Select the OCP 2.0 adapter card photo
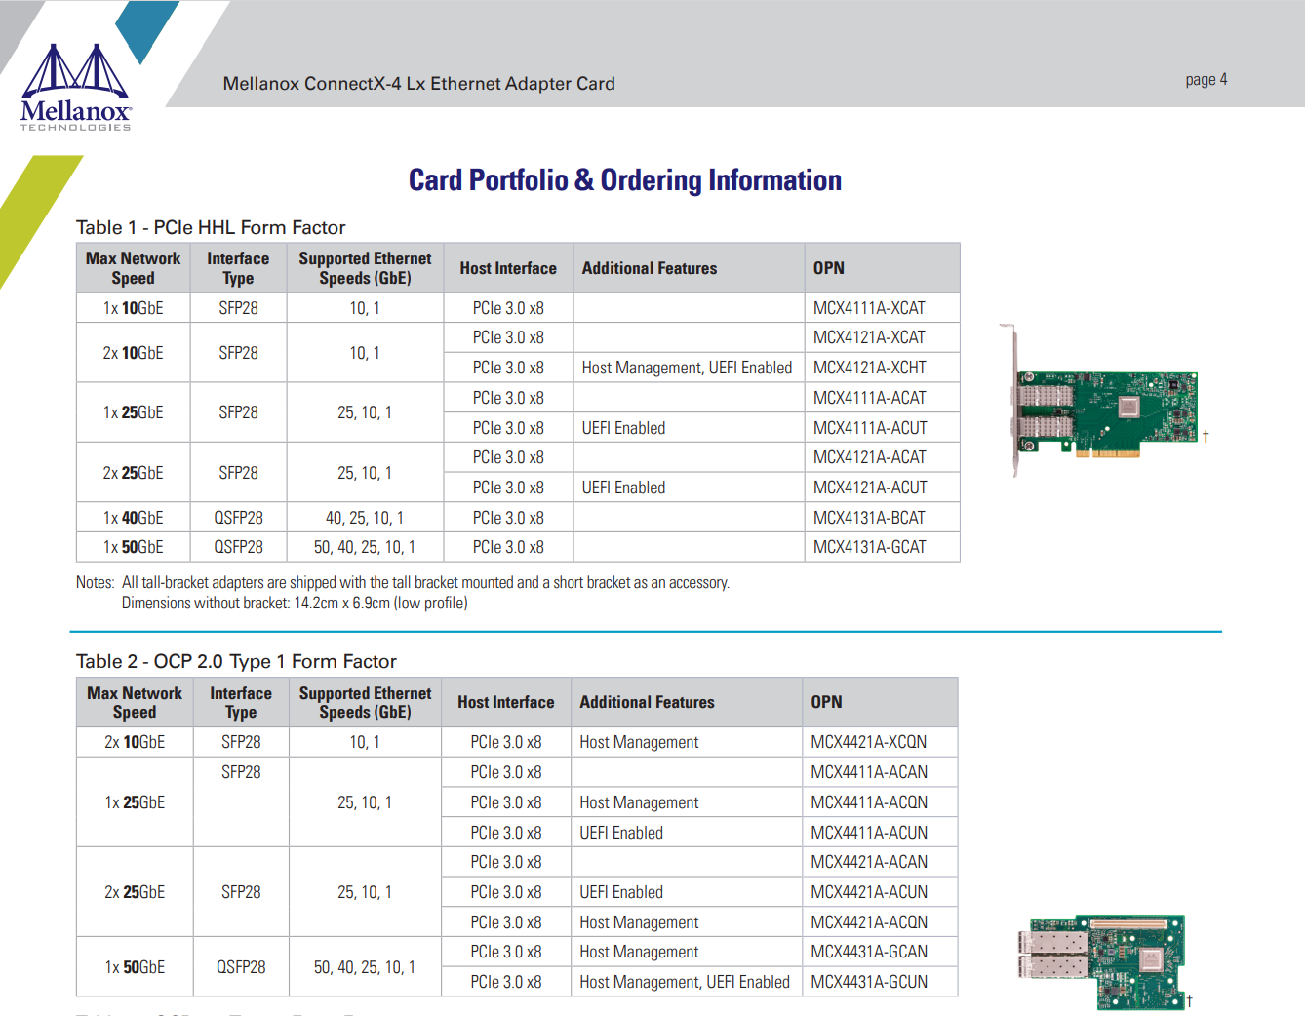The image size is (1305, 1016). click(1102, 960)
